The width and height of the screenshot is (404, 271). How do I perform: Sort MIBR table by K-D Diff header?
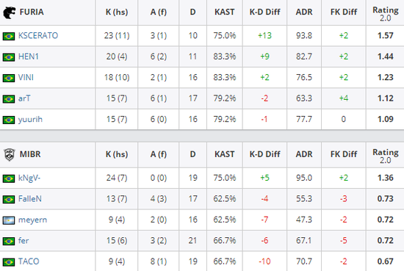(x=264, y=154)
